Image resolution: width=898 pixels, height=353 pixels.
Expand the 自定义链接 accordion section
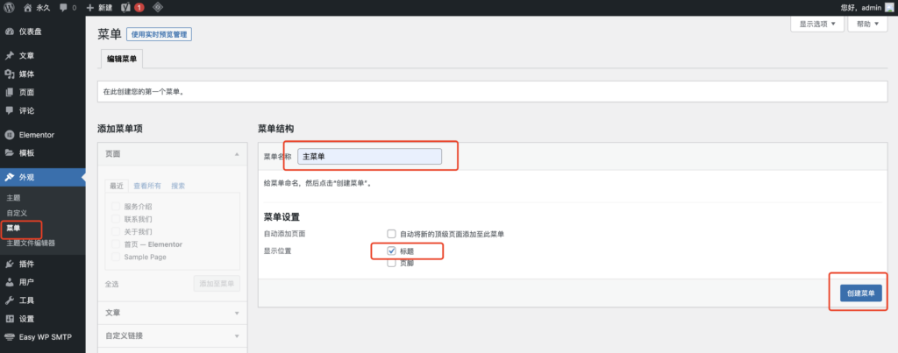(x=173, y=335)
